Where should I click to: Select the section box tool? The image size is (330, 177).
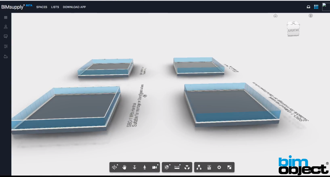(x=167, y=167)
